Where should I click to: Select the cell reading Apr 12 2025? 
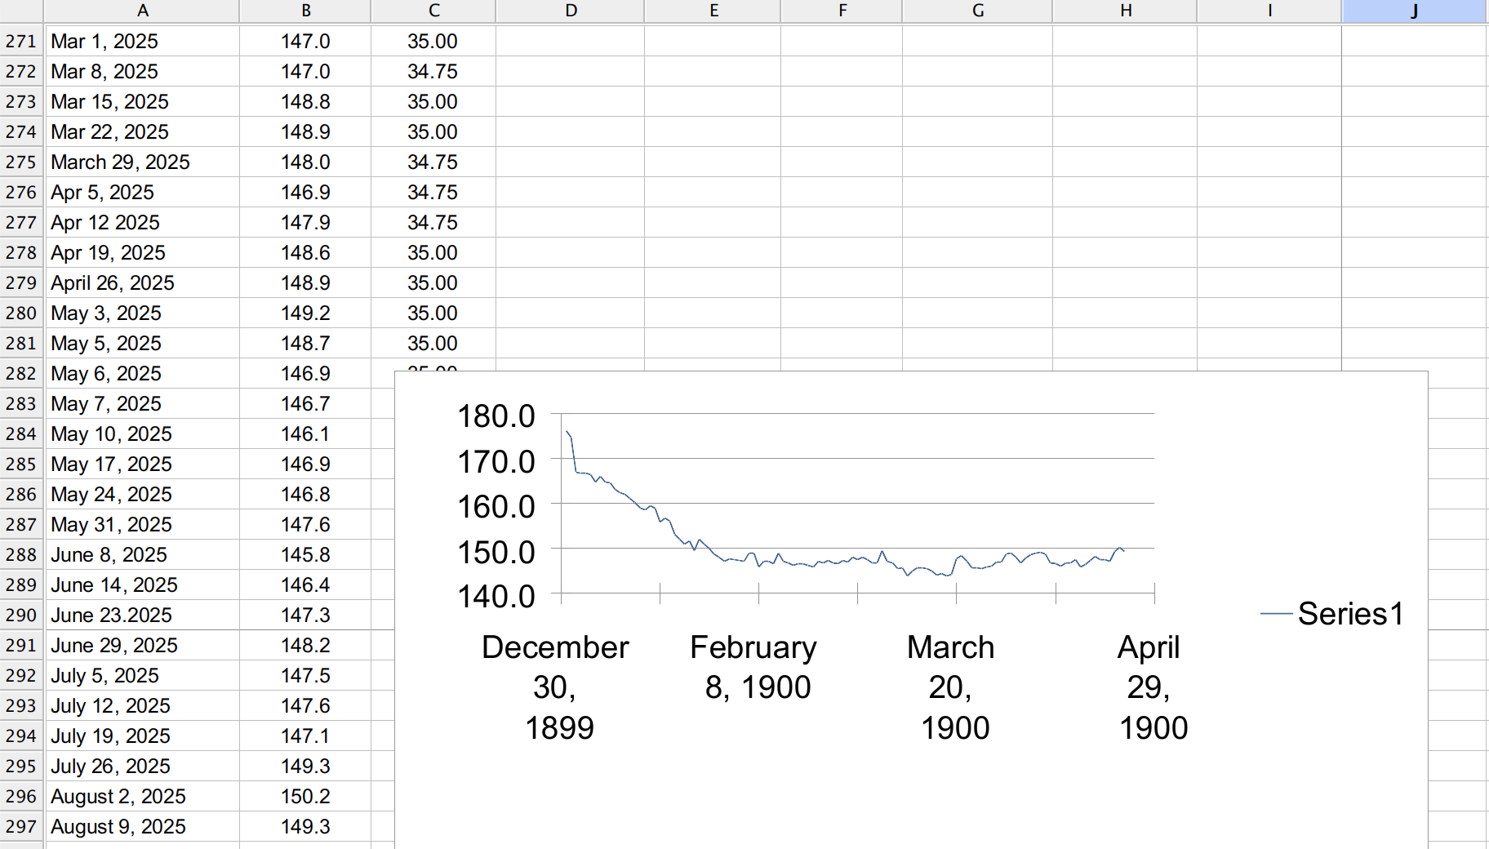[105, 223]
